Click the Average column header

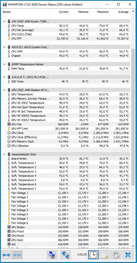[120, 12]
